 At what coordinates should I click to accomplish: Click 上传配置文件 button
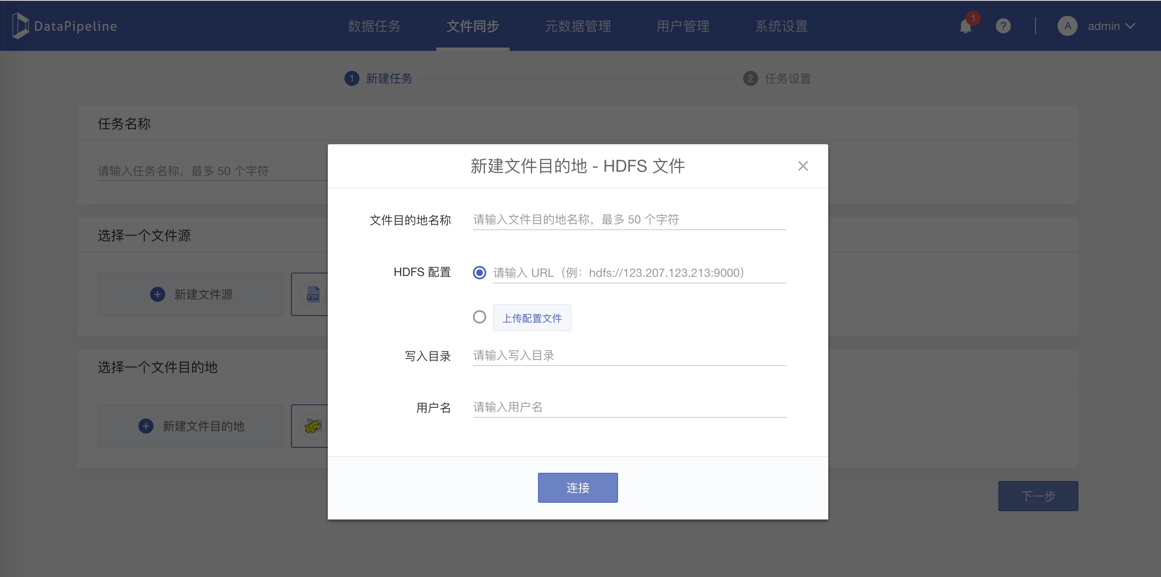[x=531, y=318]
